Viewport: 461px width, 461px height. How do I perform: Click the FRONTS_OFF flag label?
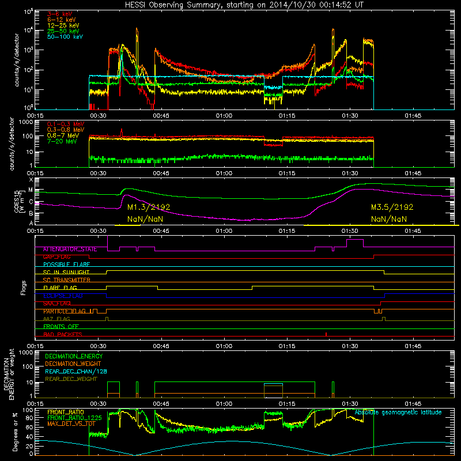pos(61,326)
